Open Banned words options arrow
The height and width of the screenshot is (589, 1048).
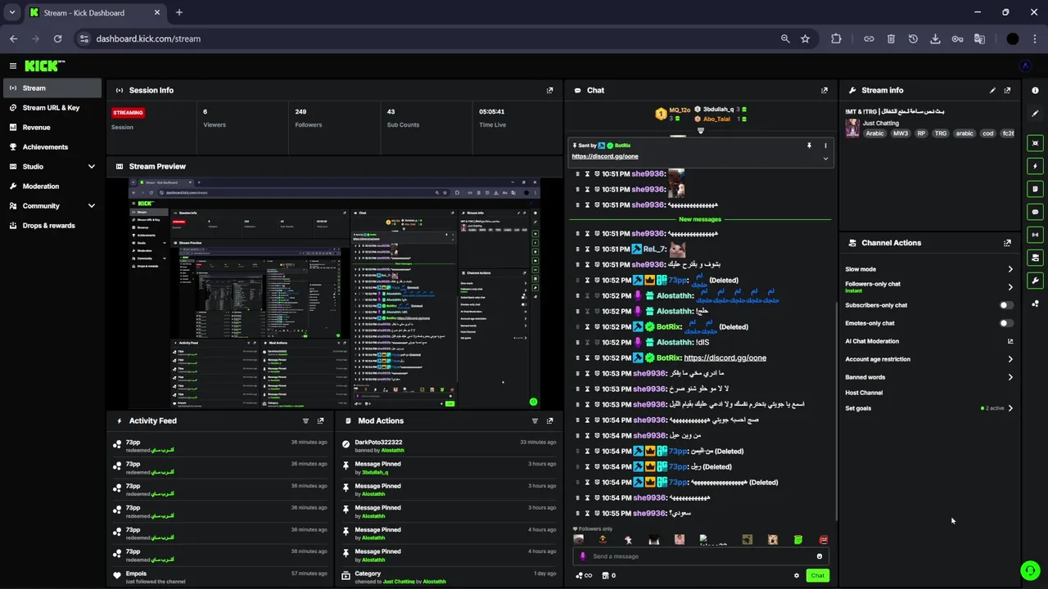pyautogui.click(x=1010, y=377)
